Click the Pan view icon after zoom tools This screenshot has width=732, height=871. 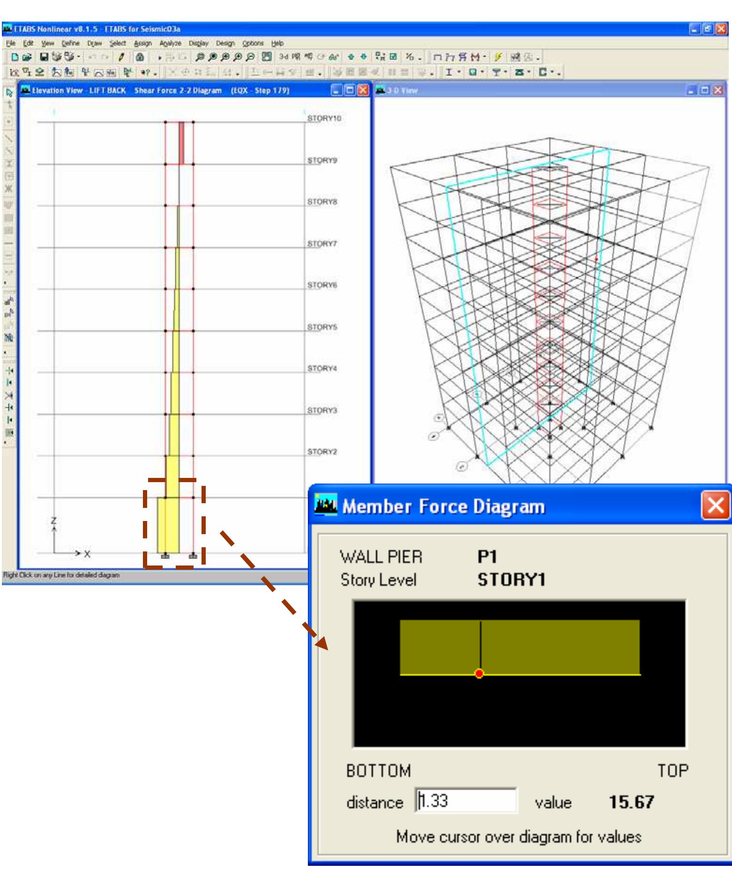coord(267,57)
